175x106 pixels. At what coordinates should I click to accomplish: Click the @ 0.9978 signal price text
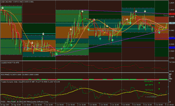[x=149, y=85]
